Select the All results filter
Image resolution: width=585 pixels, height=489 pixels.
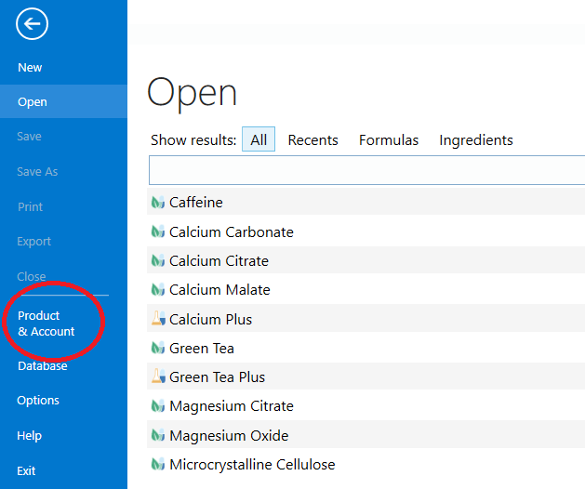click(259, 140)
